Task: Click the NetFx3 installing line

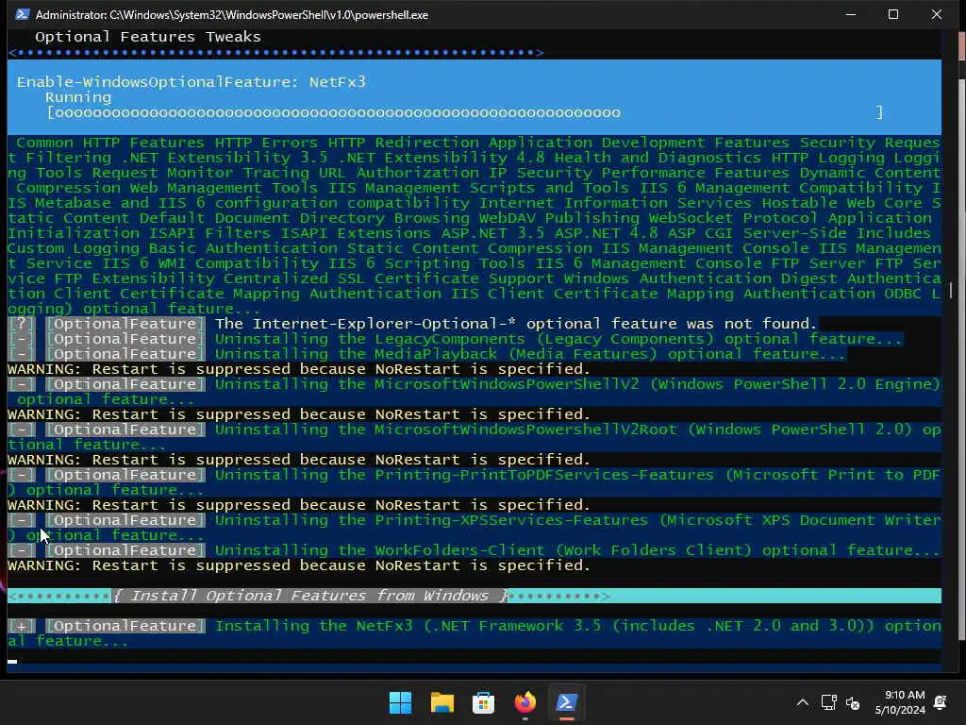Action: 475,633
